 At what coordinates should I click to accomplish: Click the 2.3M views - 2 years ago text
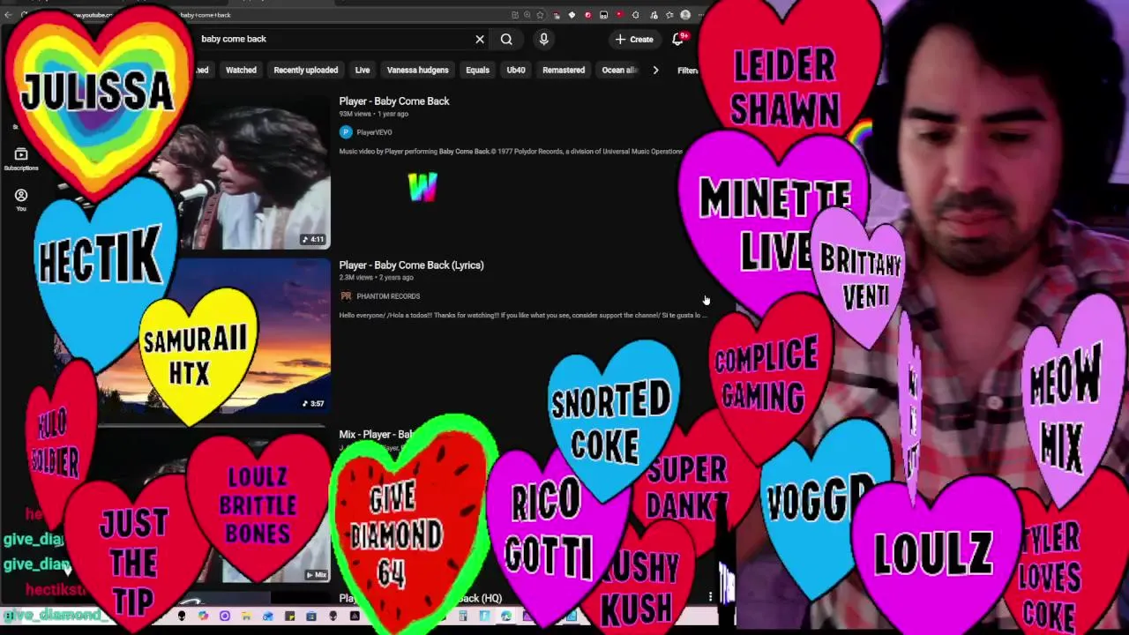pyautogui.click(x=376, y=278)
